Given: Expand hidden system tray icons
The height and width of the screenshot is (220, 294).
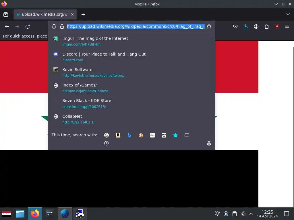Looking at the screenshot, I should coord(251,214).
